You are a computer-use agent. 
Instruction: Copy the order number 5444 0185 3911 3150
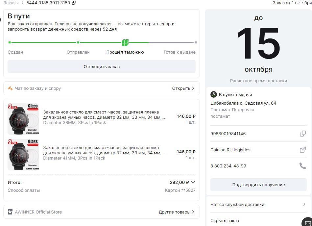74,3
